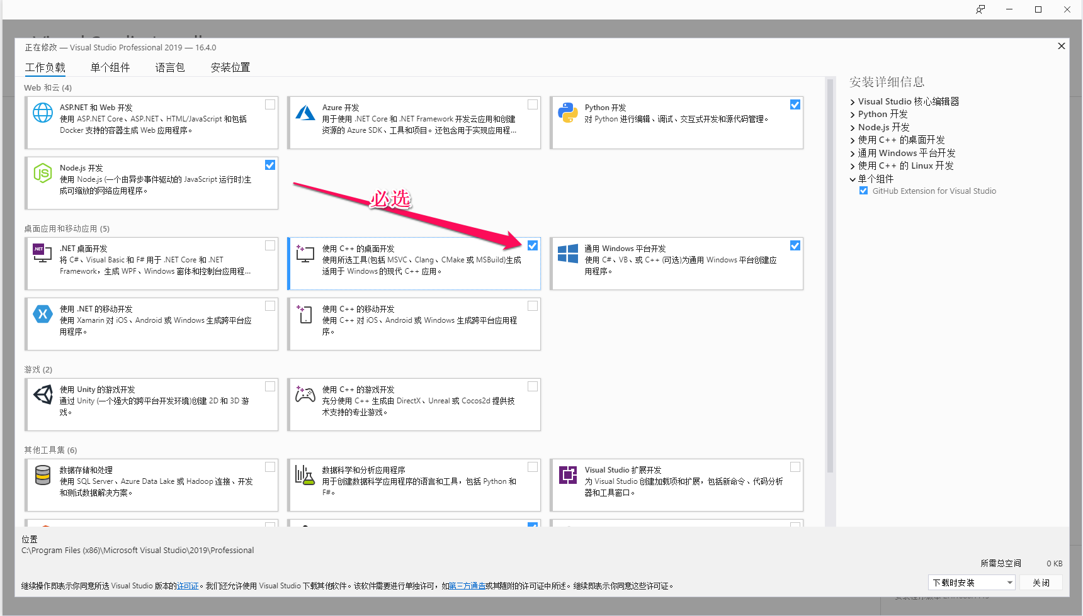Click the C++ game development controller icon
Image resolution: width=1083 pixels, height=616 pixels.
pos(305,395)
